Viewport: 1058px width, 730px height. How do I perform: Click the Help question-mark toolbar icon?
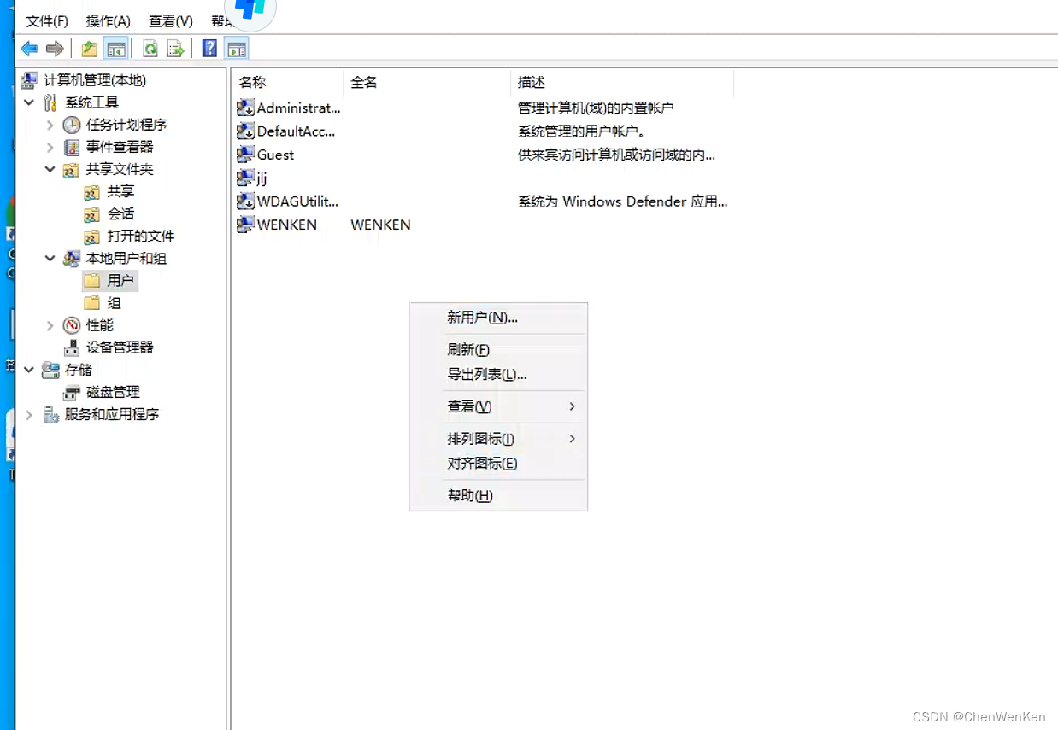pos(210,49)
